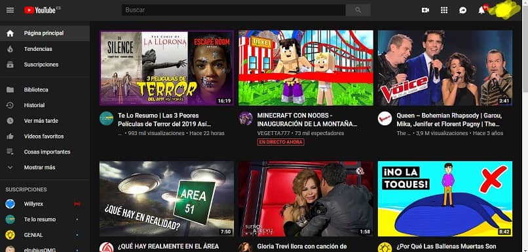
Task: Open the Gloria Trevi hugging thumbnail
Action: [x=306, y=199]
